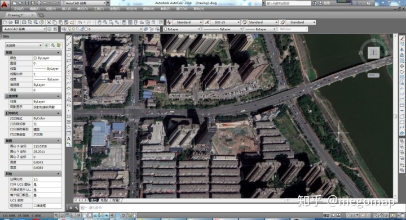Open the Layer Properties Manager icon
Screen dimensions: 406x220
pyautogui.click(x=64, y=29)
